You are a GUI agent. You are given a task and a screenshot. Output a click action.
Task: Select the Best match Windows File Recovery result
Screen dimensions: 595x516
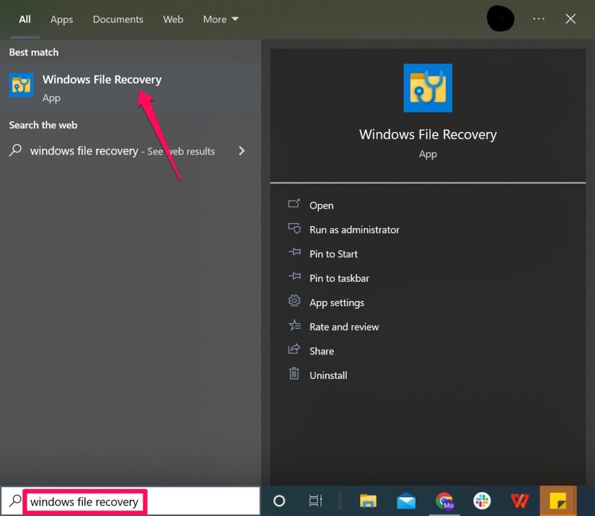click(x=102, y=80)
